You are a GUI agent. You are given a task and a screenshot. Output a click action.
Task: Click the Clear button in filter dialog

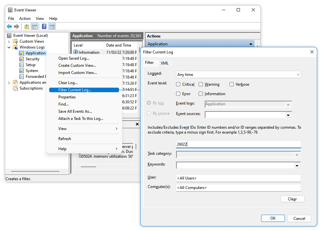click(x=292, y=199)
